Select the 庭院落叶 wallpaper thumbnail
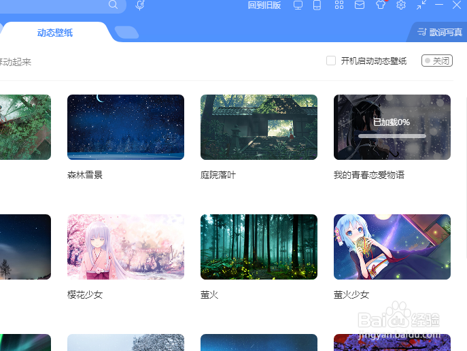 [x=259, y=127]
